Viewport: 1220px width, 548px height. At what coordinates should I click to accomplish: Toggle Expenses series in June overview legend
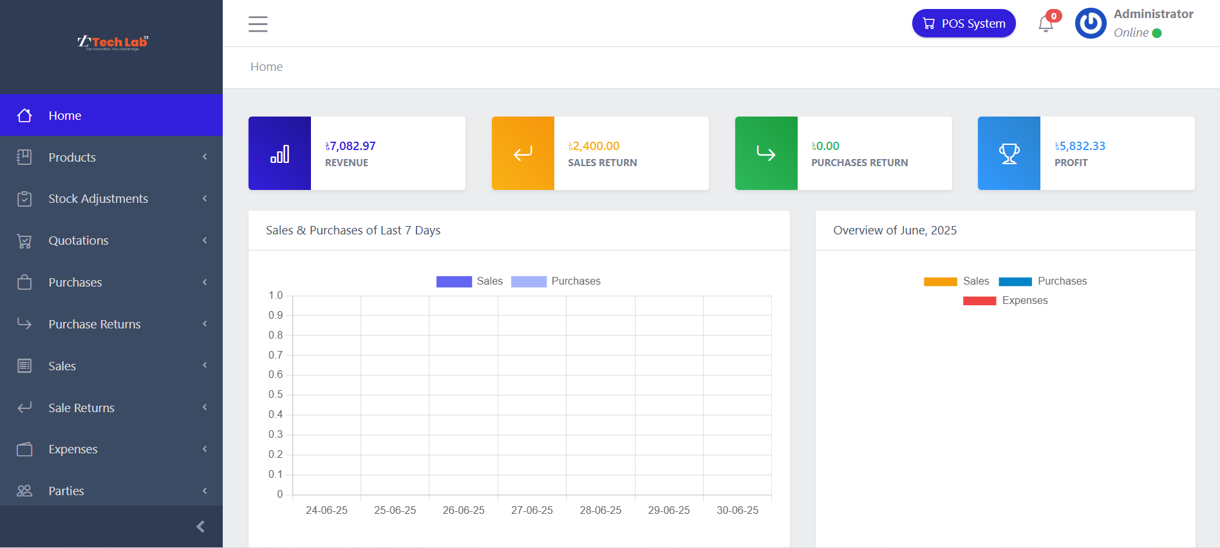point(1005,301)
